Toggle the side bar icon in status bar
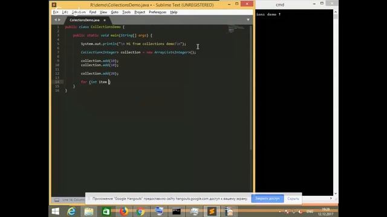This screenshot has height=217, width=387. 57,200
